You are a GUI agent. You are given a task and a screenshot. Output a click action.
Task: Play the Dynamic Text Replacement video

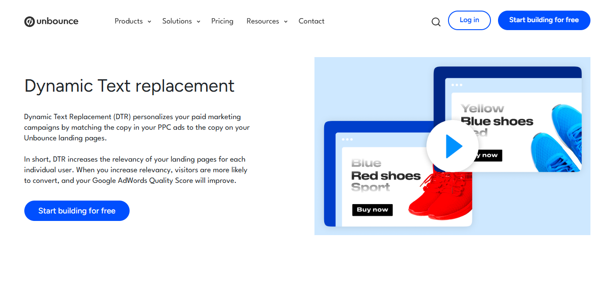click(x=452, y=146)
